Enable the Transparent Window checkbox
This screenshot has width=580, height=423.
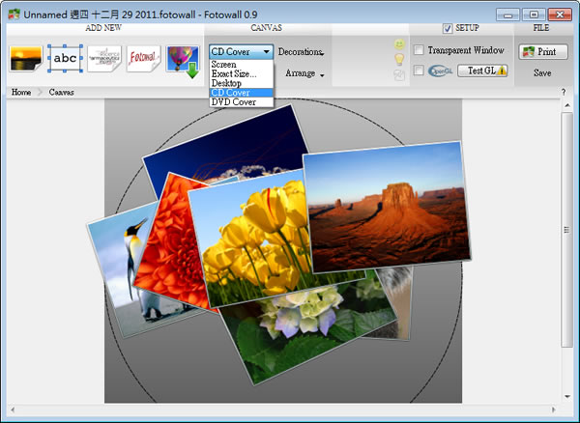(419, 50)
